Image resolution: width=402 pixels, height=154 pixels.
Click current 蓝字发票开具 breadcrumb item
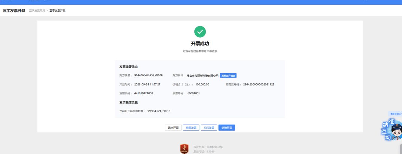(x=57, y=11)
